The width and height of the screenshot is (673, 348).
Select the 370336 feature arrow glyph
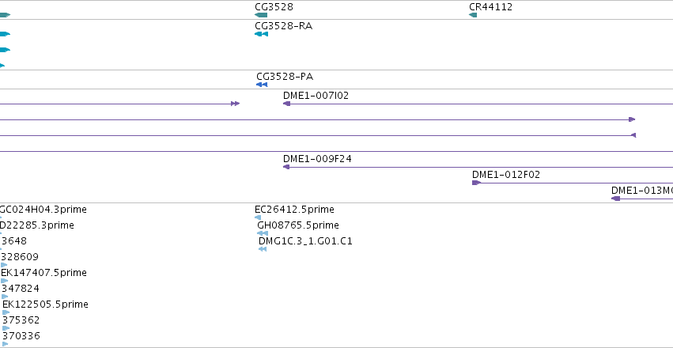pyautogui.click(x=6, y=344)
